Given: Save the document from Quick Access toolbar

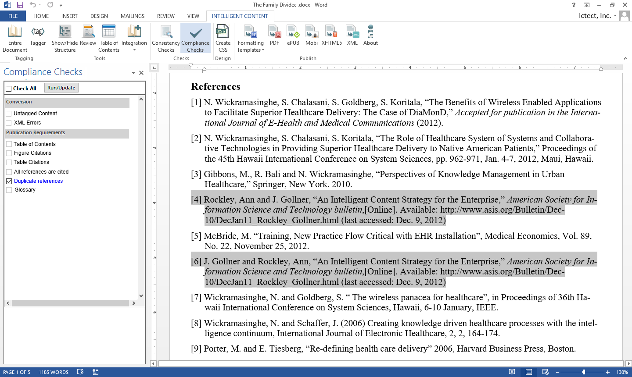Looking at the screenshot, I should 20,5.
